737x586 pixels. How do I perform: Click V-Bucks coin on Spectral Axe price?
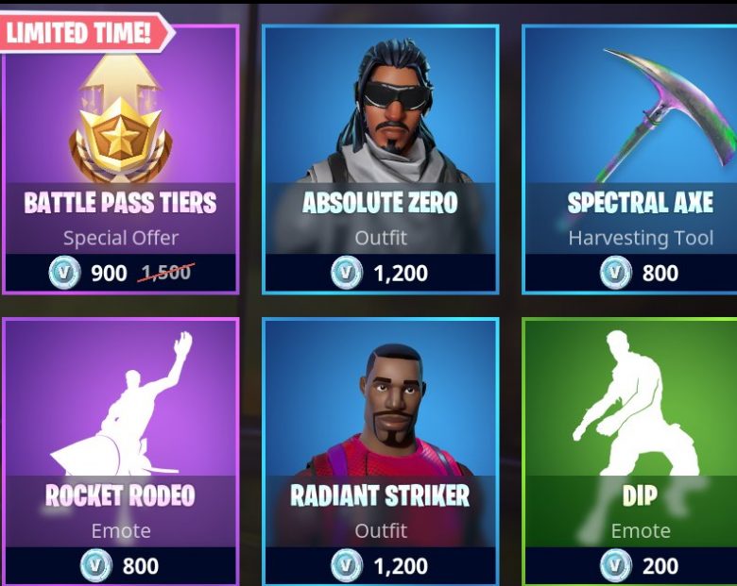(616, 273)
